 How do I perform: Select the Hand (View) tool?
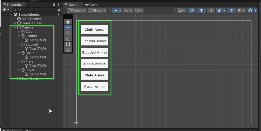68,22
